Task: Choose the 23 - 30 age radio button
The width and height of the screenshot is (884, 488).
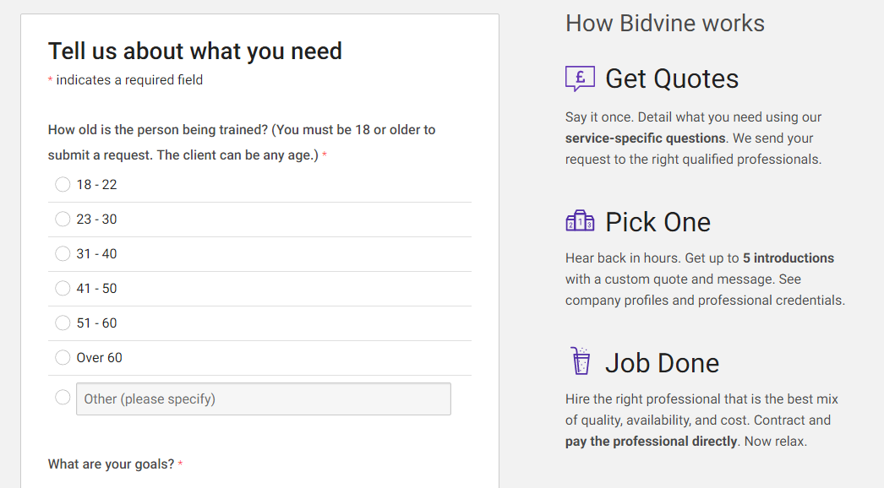Action: coord(63,220)
